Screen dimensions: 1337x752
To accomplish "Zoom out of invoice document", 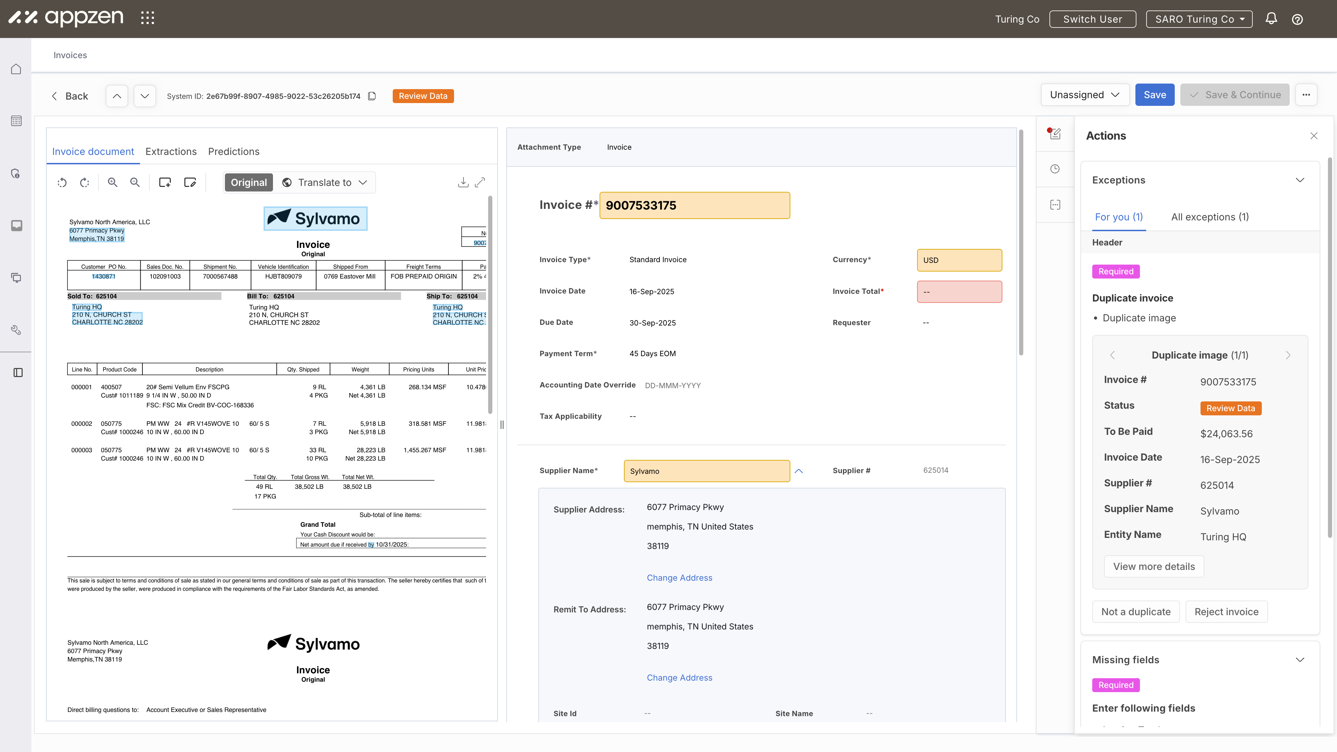I will point(135,182).
